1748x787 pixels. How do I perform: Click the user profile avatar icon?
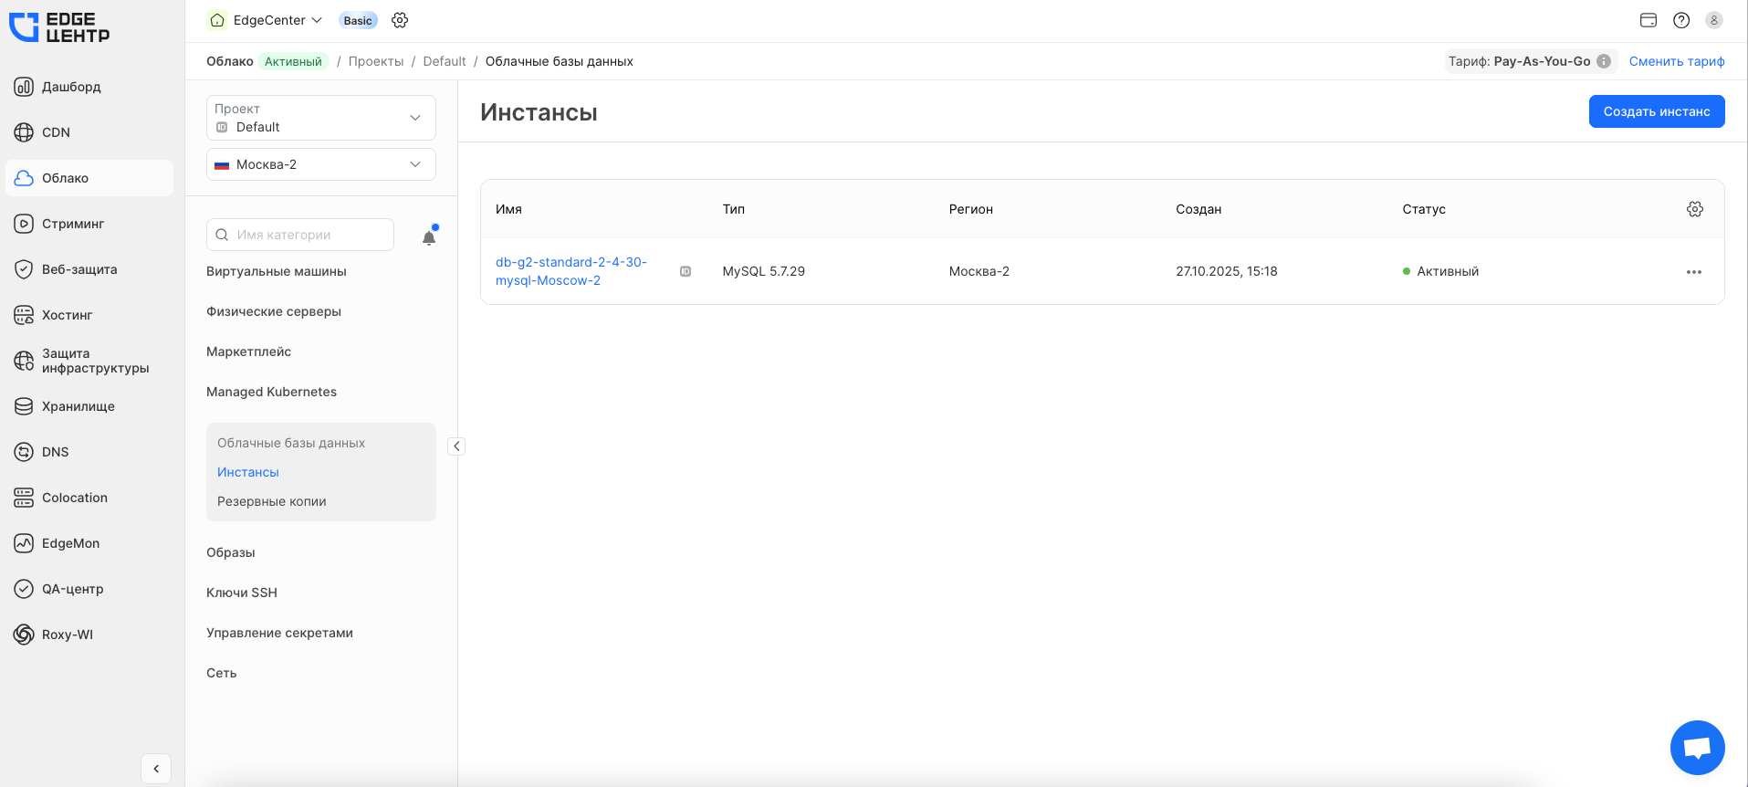tap(1713, 20)
